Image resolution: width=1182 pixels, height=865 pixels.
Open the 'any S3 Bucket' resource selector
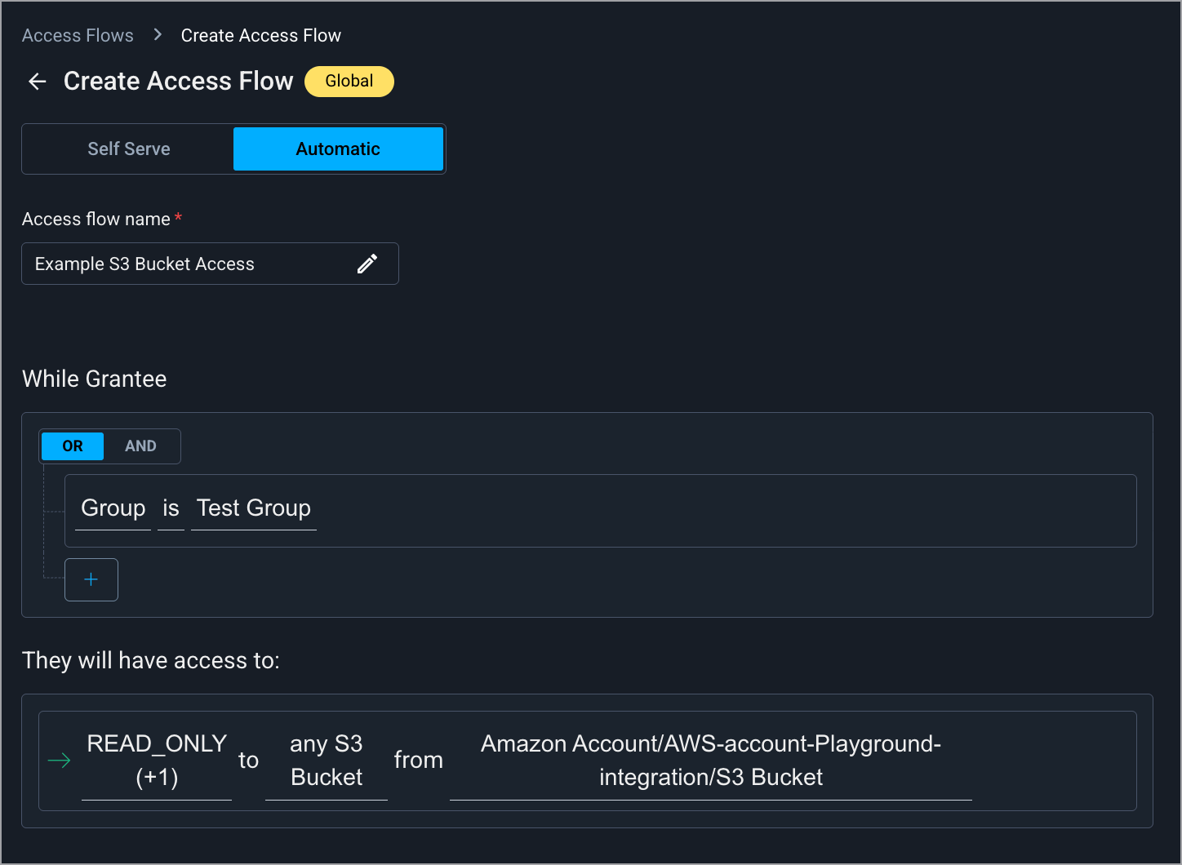point(327,760)
